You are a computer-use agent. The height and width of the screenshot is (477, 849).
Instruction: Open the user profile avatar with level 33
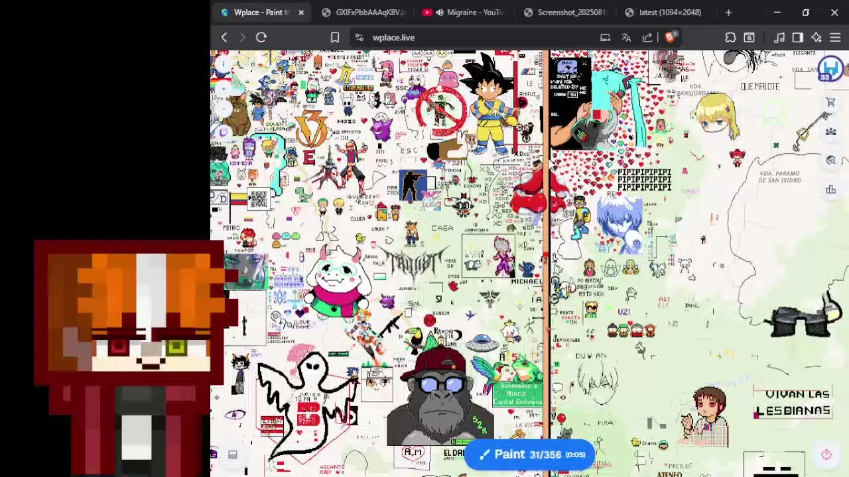pyautogui.click(x=830, y=70)
